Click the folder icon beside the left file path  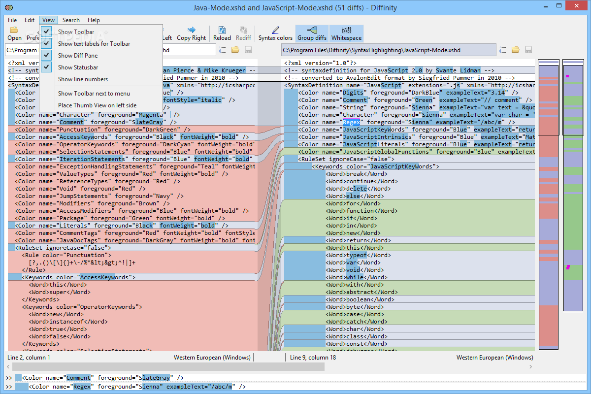pos(235,50)
